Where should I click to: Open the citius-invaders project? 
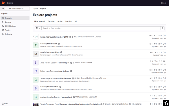click(x=56, y=78)
